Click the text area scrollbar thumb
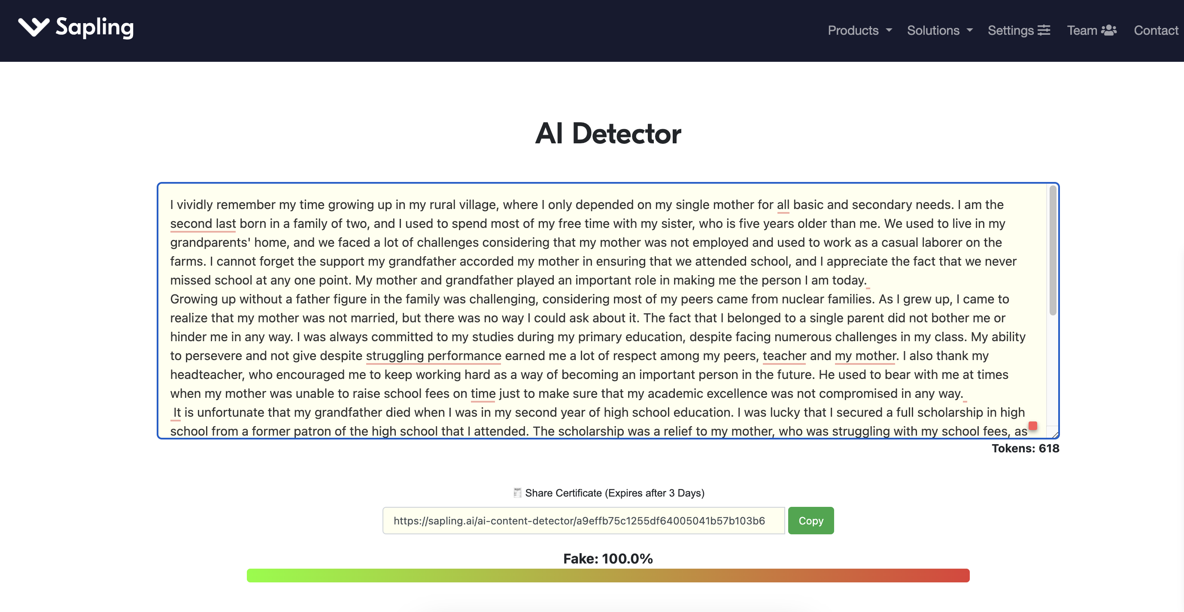 click(1053, 250)
